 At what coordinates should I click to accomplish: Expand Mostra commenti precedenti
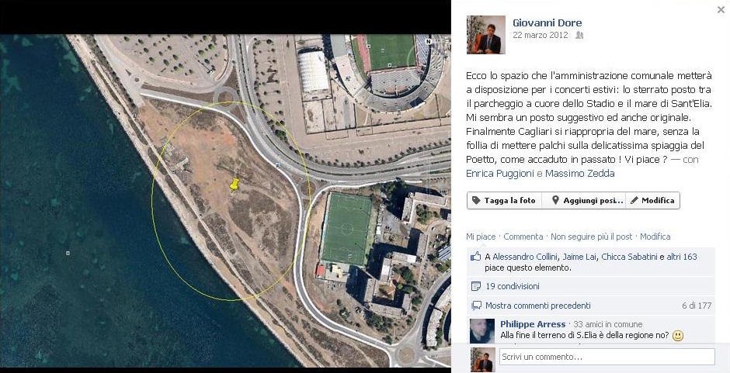[x=538, y=306]
